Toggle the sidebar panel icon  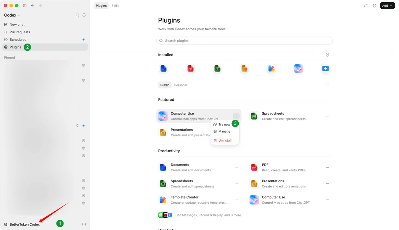[25, 6]
